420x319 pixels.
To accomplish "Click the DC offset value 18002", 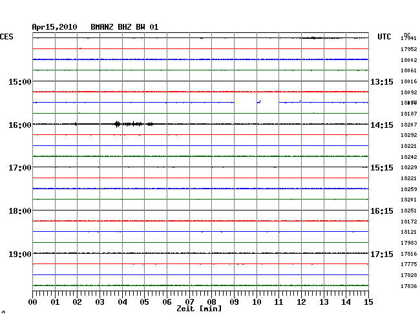I will tap(409, 60).
